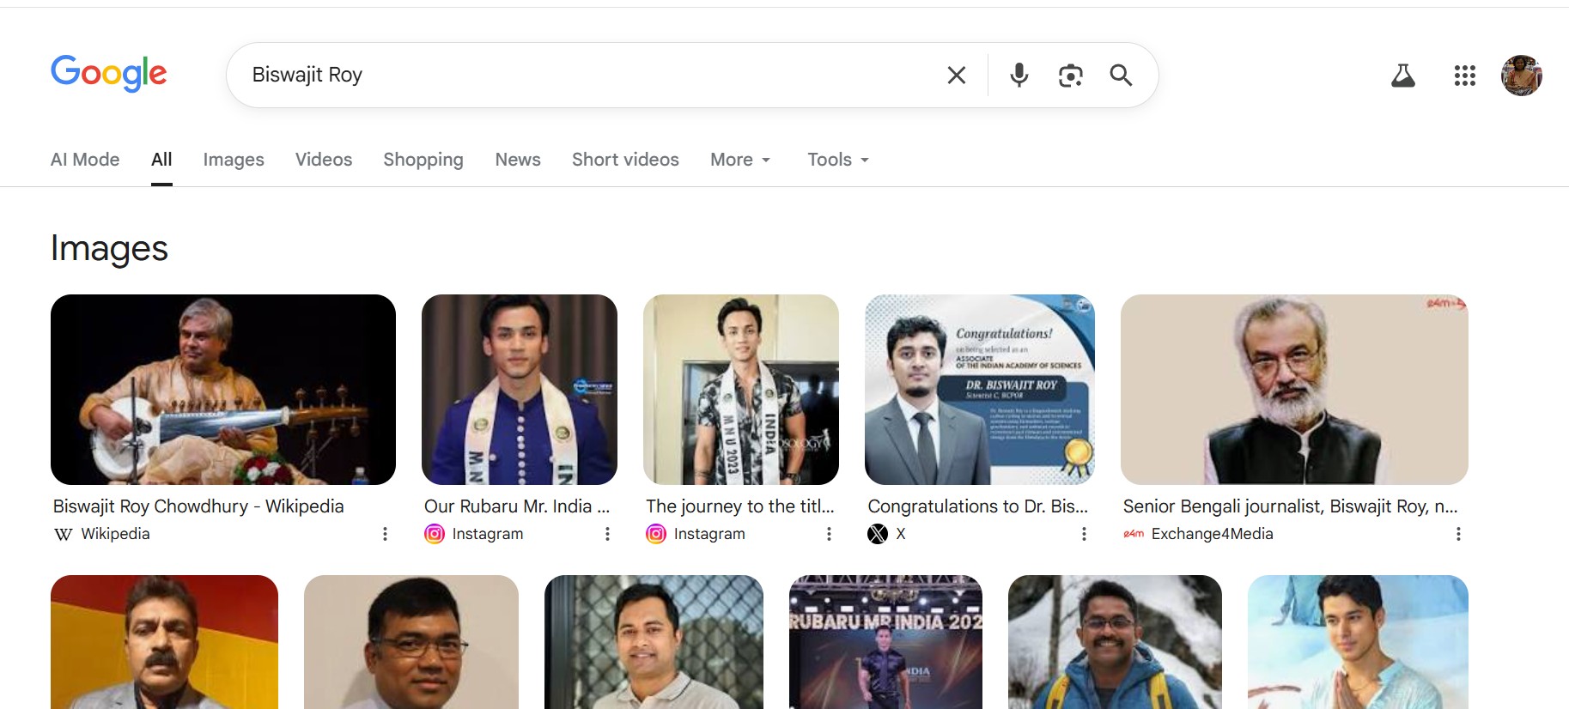This screenshot has width=1569, height=709.
Task: Open Google Lens image search
Action: click(1070, 76)
